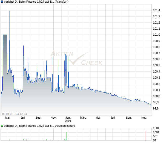Click the 'Jan.' month label on the time axis
163x143 pixels.
68,118
